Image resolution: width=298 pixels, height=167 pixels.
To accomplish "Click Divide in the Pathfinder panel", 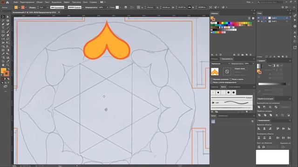I will pos(259,115).
